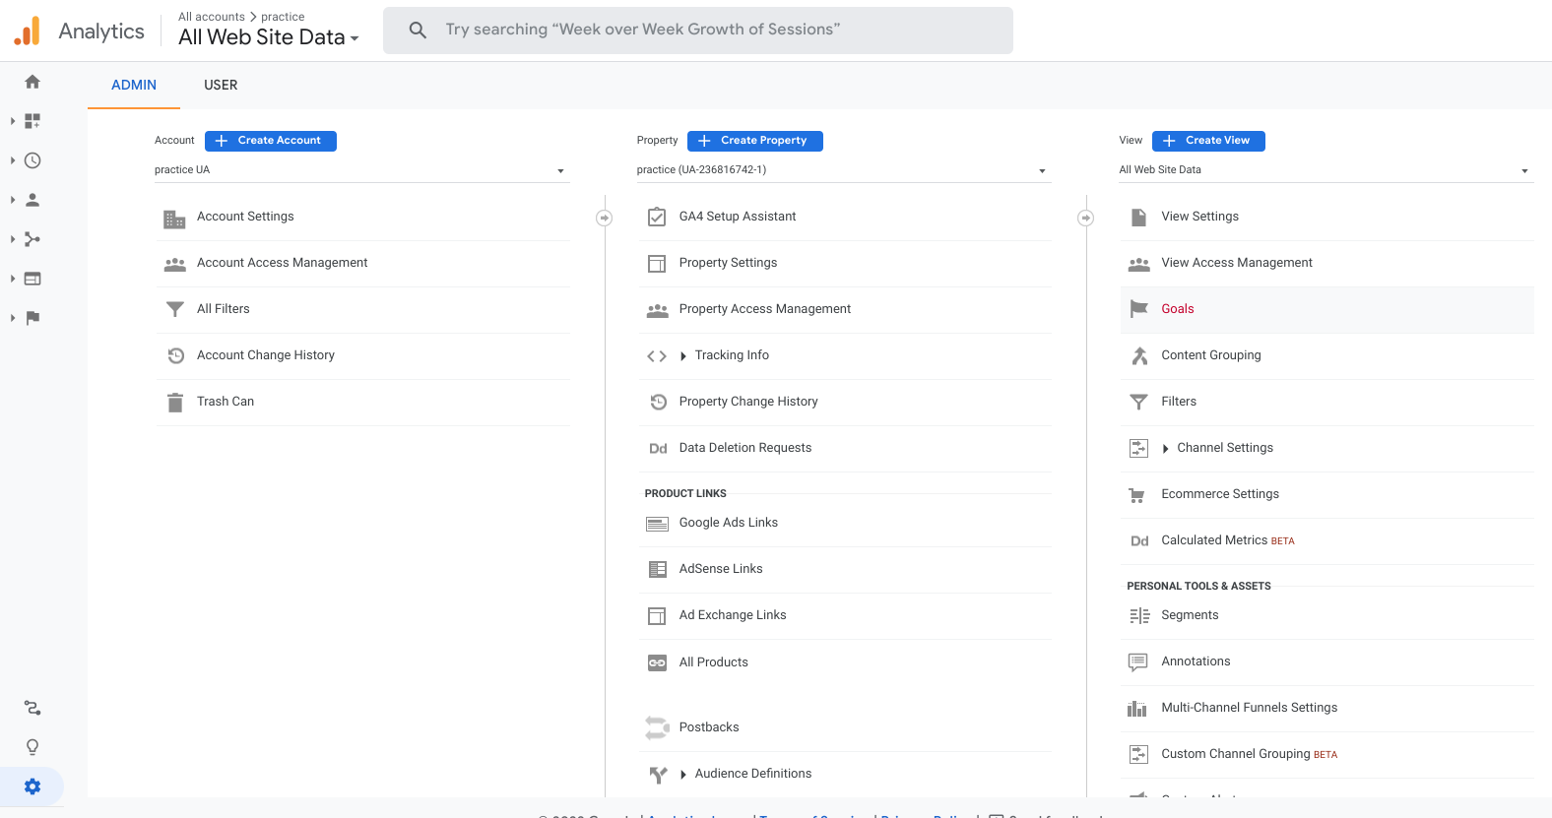
Task: Open the All Web Site Data view switcher
Action: tap(268, 37)
